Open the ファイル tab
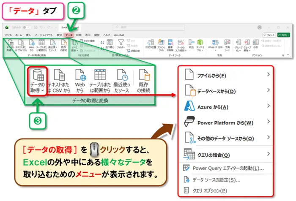This screenshot has width=296, height=201. [8, 35]
